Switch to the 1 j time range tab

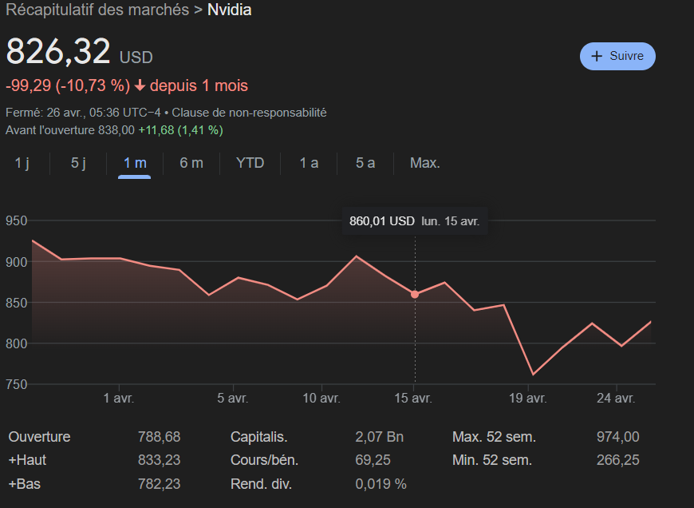pyautogui.click(x=22, y=163)
